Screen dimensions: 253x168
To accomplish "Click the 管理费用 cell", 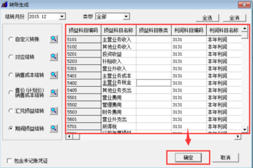I will [x=118, y=105].
